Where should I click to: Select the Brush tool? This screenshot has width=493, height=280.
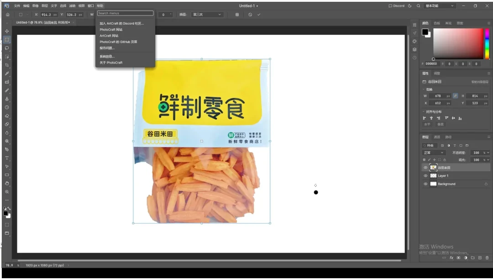(7, 90)
